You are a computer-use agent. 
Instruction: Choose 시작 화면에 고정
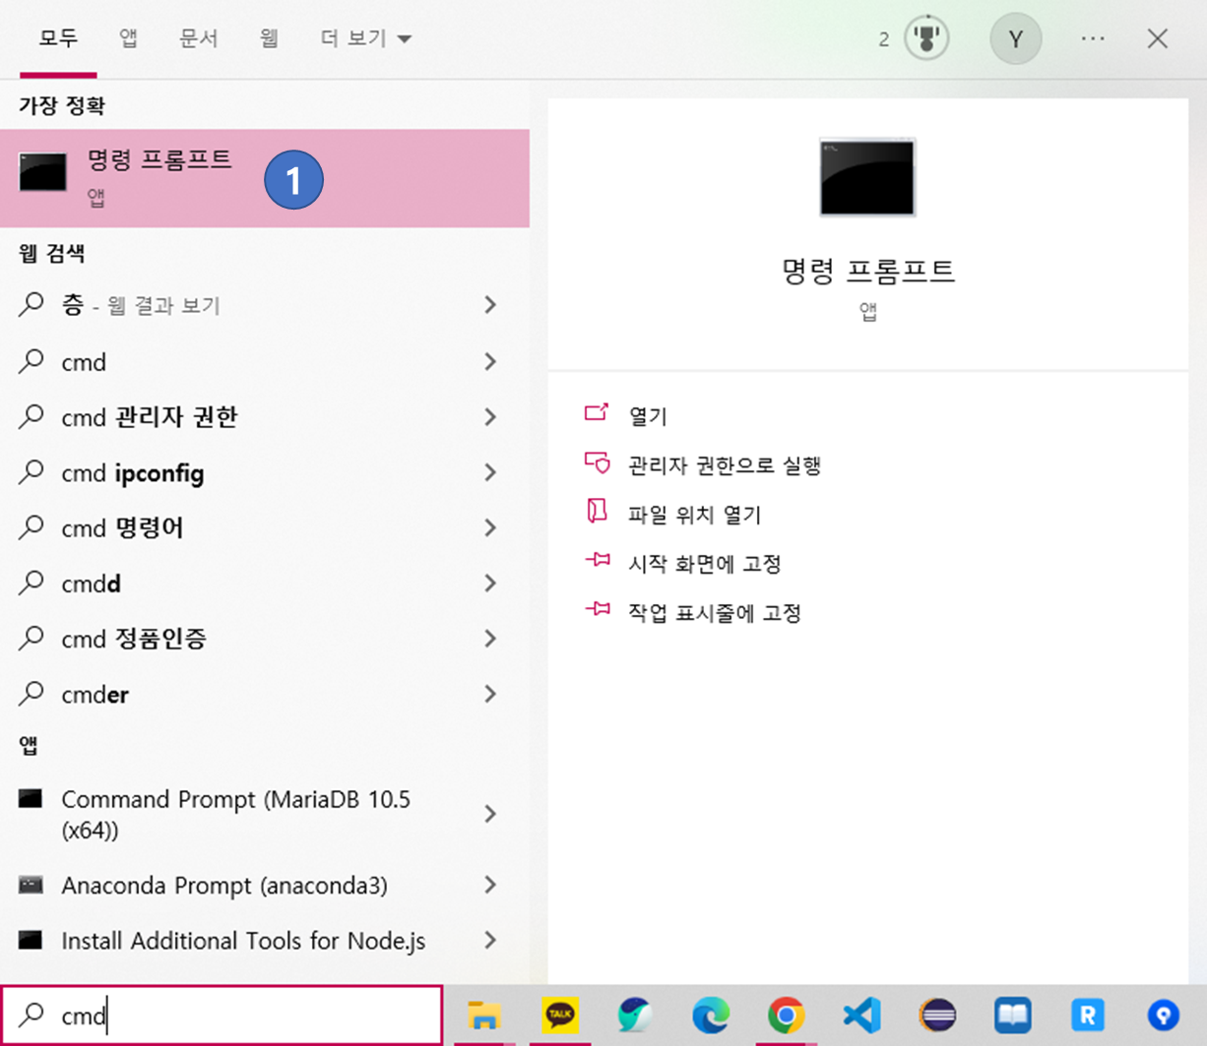[705, 564]
